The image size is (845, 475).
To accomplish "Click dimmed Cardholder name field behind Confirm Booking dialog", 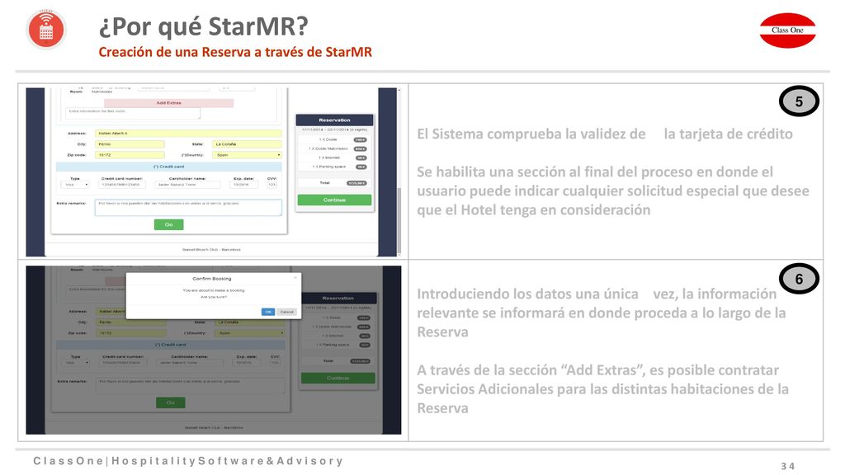I will [x=189, y=363].
